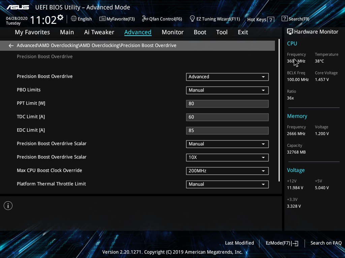This screenshot has width=345, height=258.
Task: Click the back arrow in breadcrumb bar
Action: 11,45
